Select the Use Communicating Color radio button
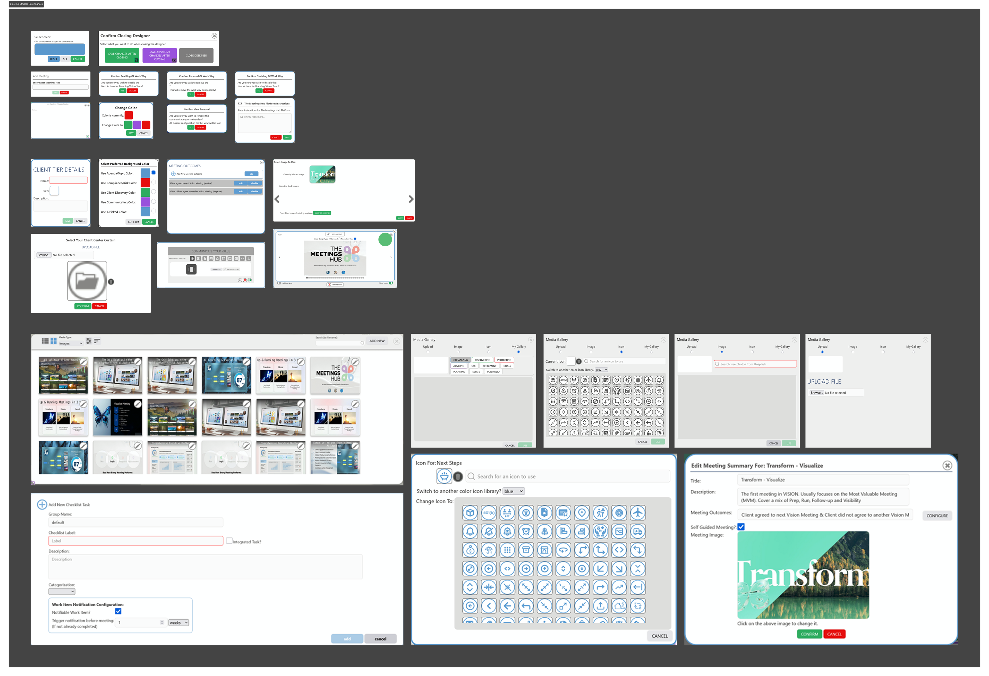This screenshot has width=989, height=676. click(154, 201)
